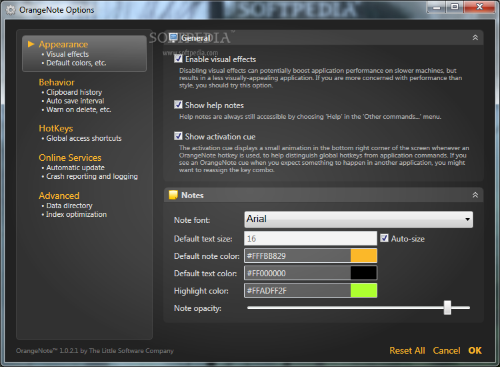Viewport: 500px width, 367px height.
Task: Collapse the General section with chevron
Action: pyautogui.click(x=475, y=37)
